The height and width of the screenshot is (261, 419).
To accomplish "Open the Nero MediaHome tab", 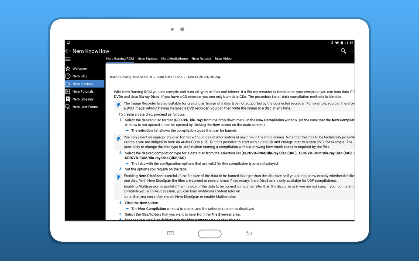I will pyautogui.click(x=175, y=59).
